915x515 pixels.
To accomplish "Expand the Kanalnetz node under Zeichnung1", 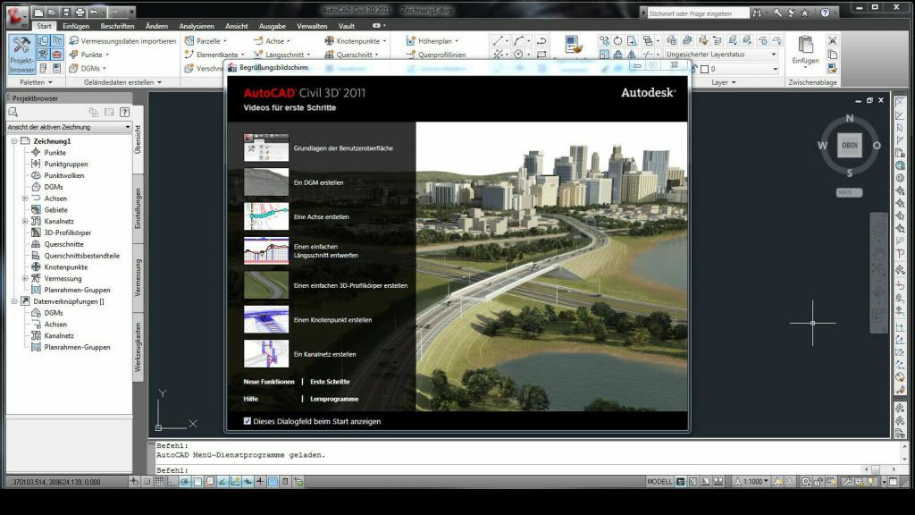I will 25,222.
